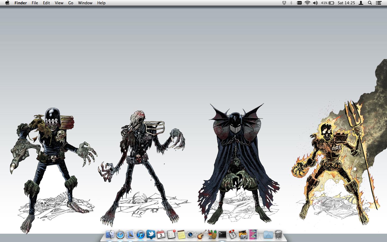This screenshot has height=242, width=387.
Task: Open the Bluetooth status menu
Action: tap(291, 3)
